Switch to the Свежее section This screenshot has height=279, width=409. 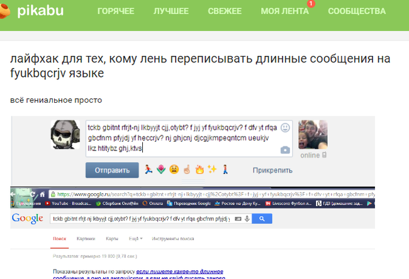(x=225, y=11)
